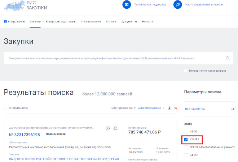Click the 223-ФЗ Конкурс в электронной форме text

click(51, 128)
